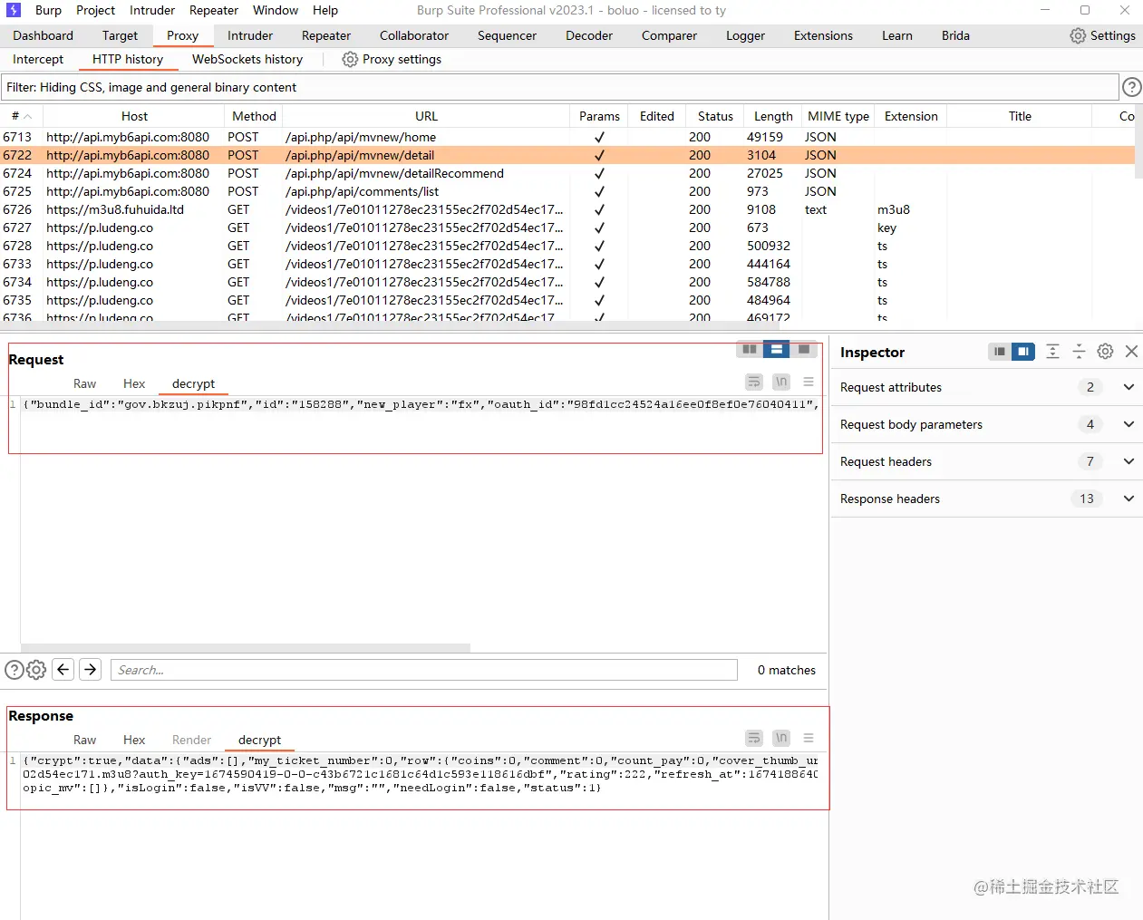Click the search help question mark icon
The image size is (1143, 920).
(x=15, y=670)
